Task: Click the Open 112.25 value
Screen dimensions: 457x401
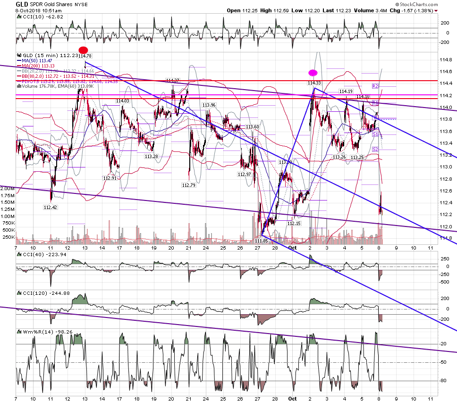Action: 243,10
